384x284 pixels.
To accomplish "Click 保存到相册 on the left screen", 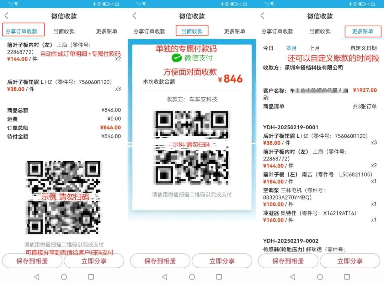I will tap(32, 261).
